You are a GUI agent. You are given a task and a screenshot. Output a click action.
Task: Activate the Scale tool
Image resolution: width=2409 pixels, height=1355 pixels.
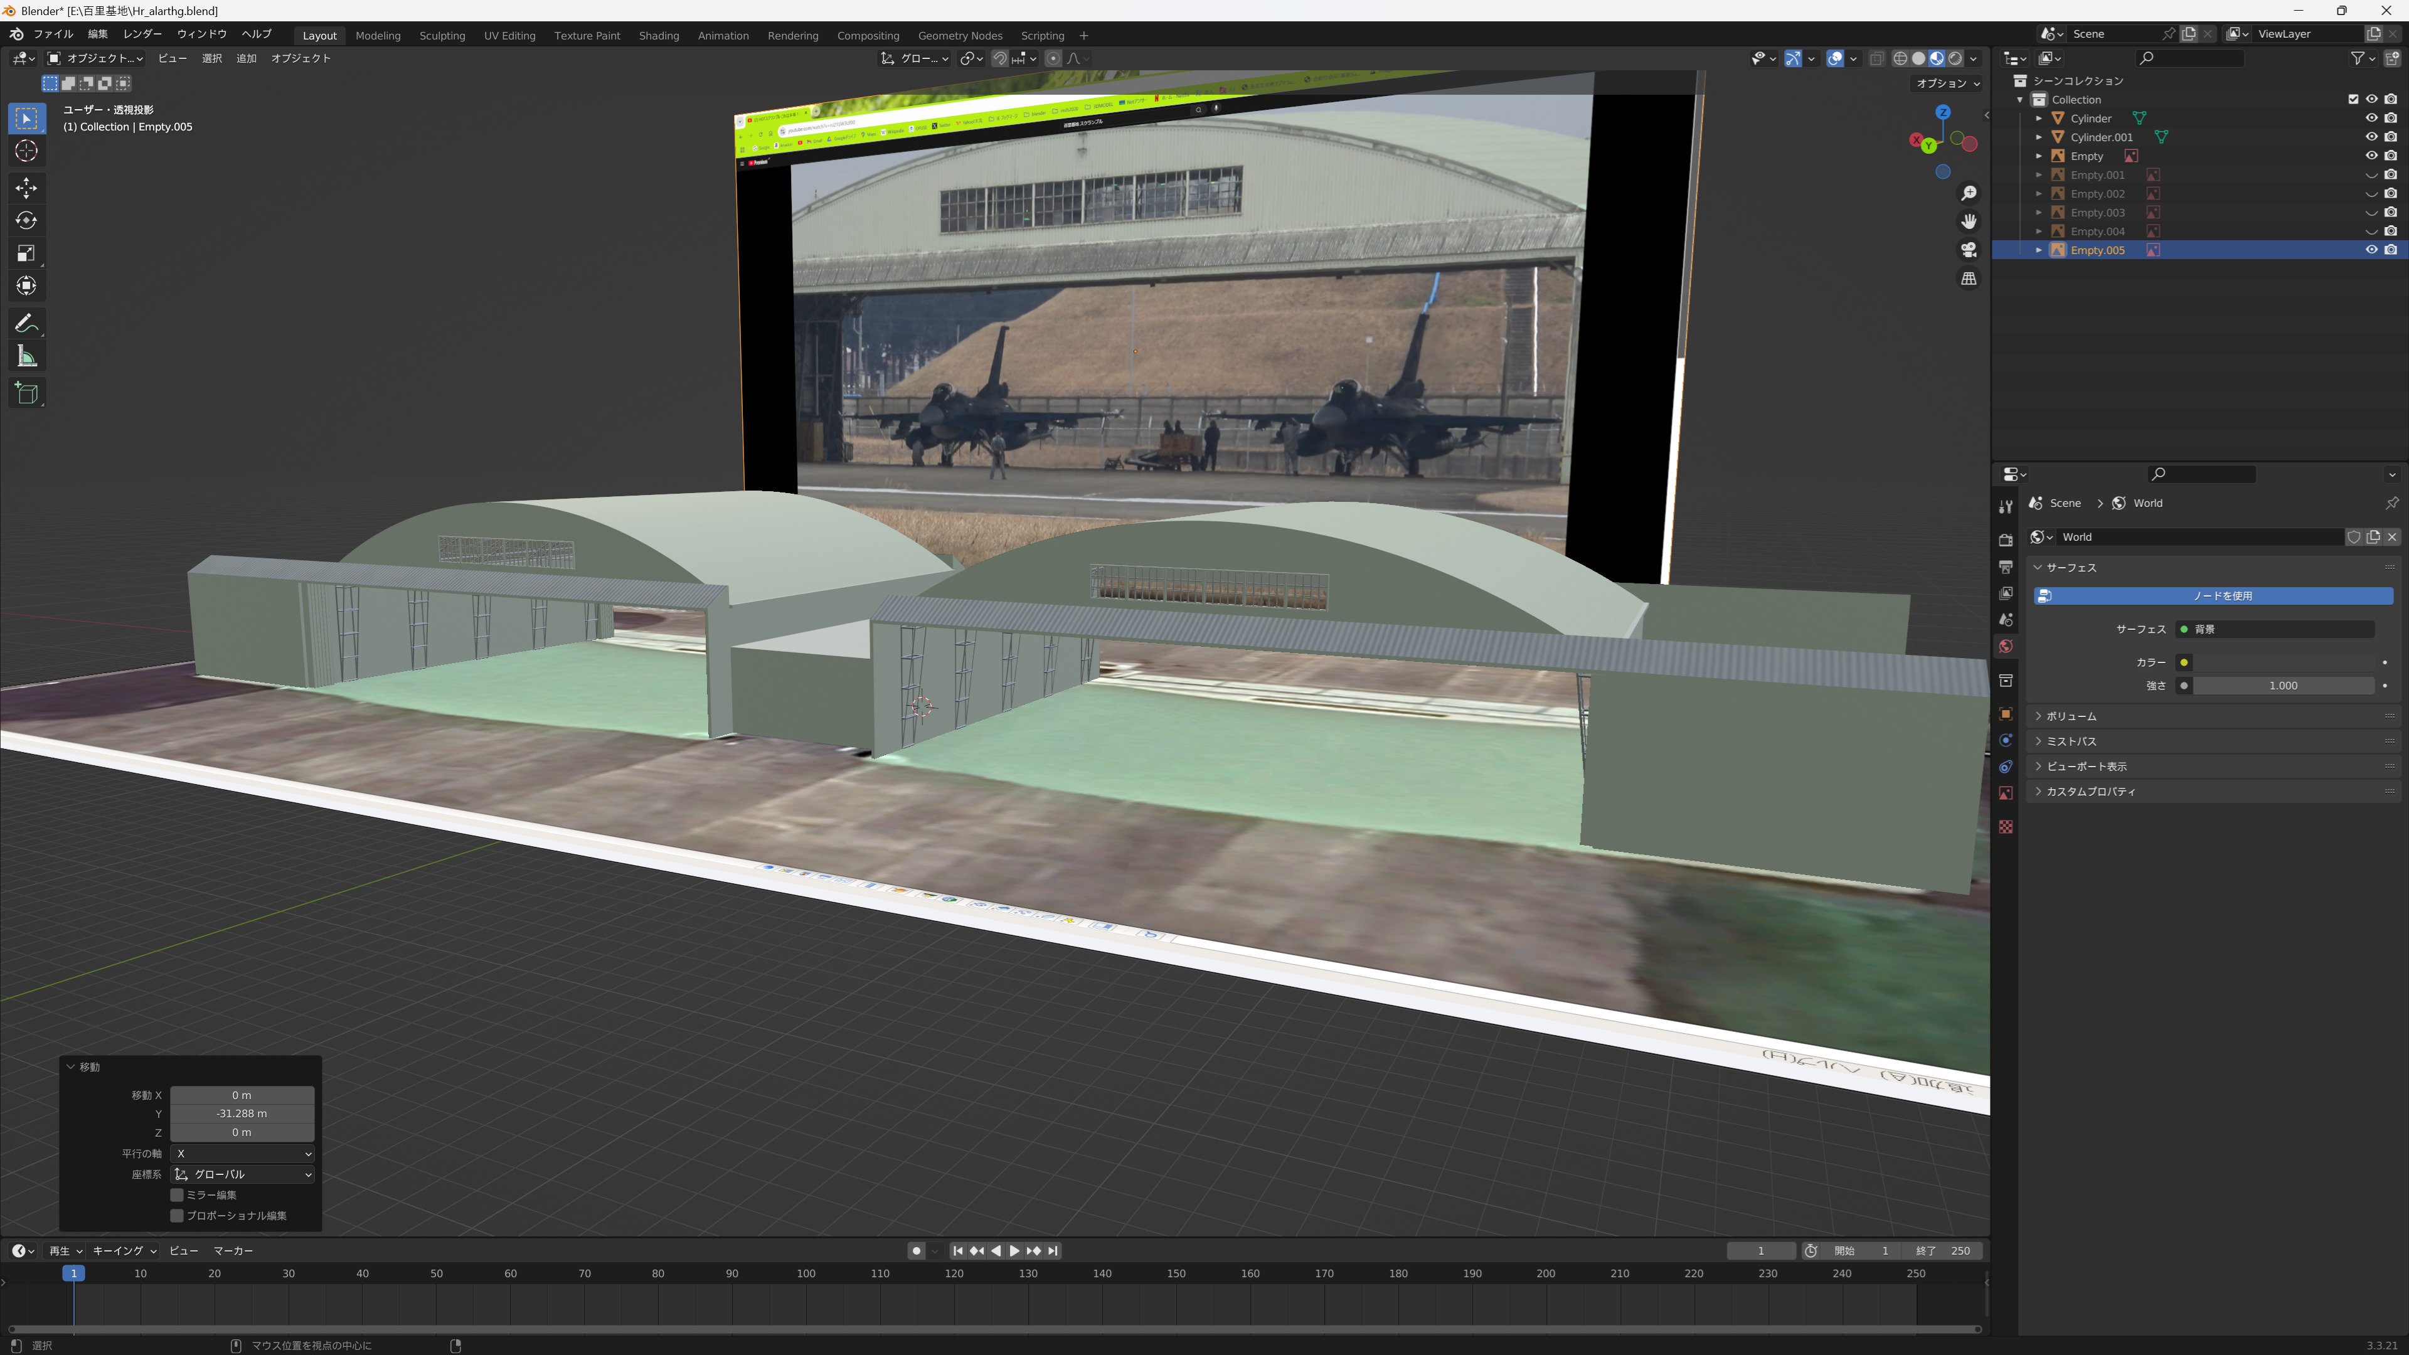pos(26,253)
